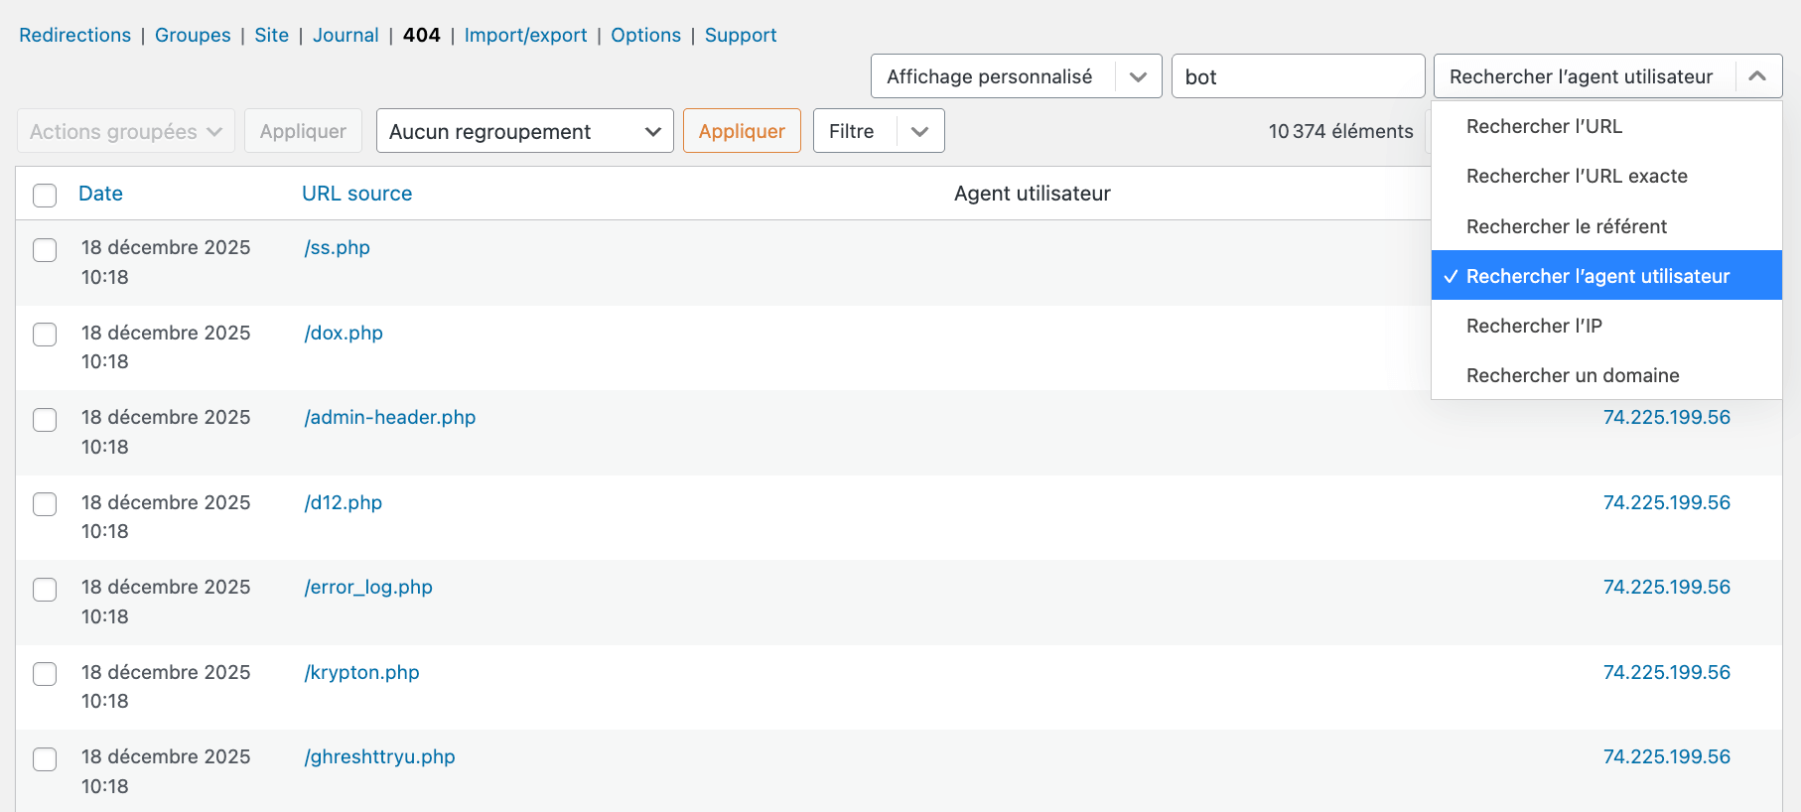Select Rechercher l'IP menu option
Image resolution: width=1801 pixels, height=812 pixels.
click(1534, 326)
